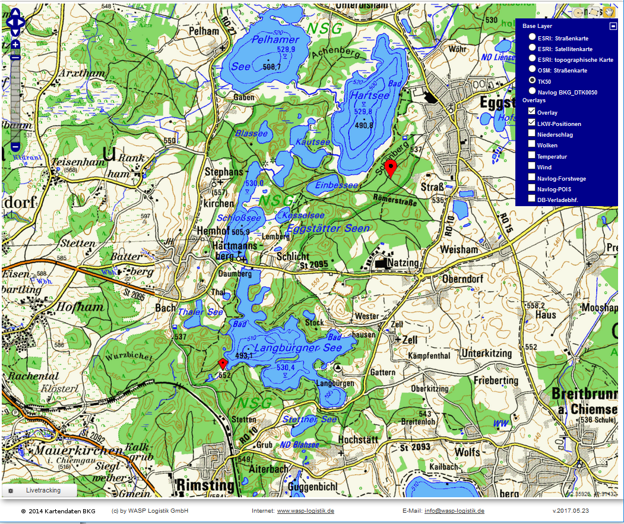This screenshot has height=524, width=624.
Task: Click info@wasp-logistik.de email link
Action: point(454,511)
